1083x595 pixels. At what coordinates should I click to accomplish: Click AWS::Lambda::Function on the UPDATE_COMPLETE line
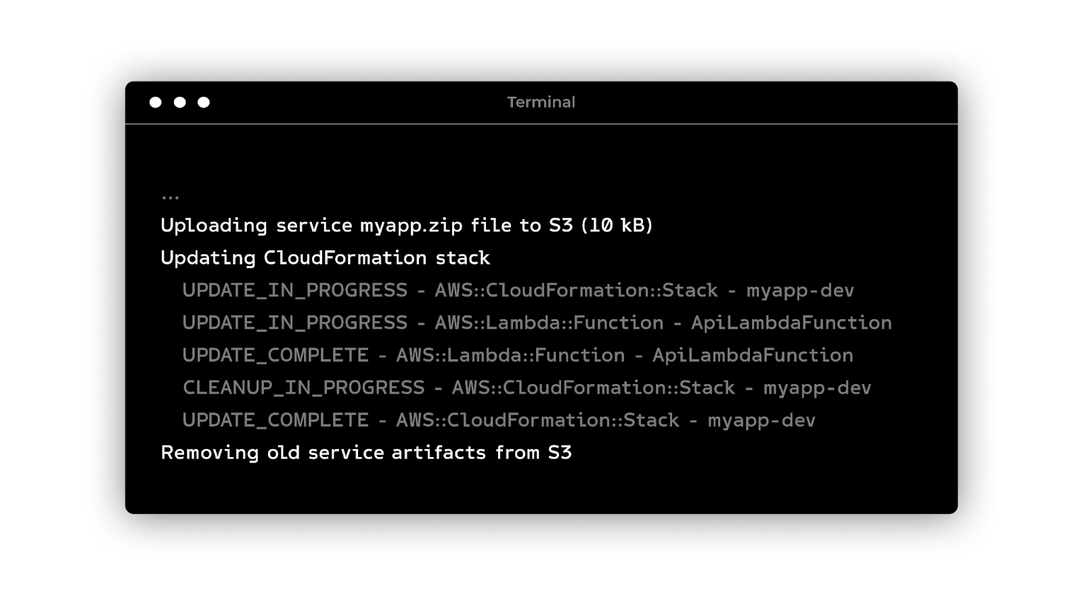(510, 355)
